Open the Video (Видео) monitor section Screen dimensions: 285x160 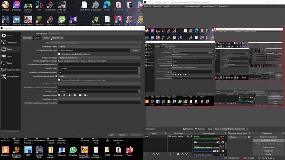[11, 63]
